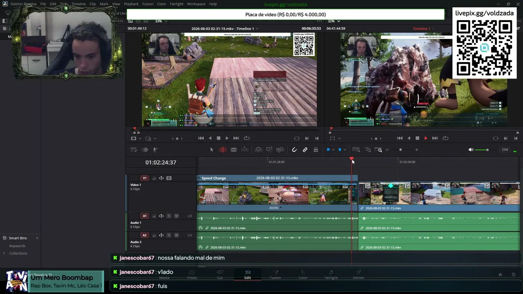
Task: Open the Color menu
Action: pos(161,4)
